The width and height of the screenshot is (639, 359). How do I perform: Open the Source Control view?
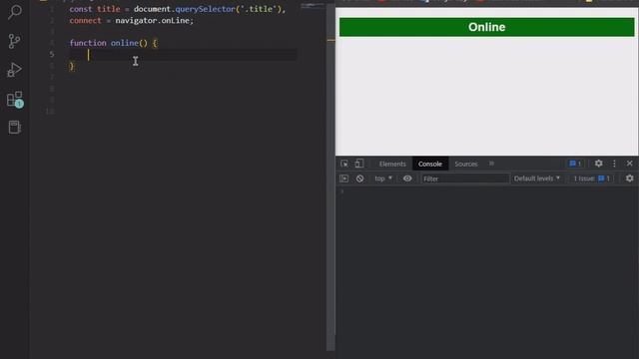pyautogui.click(x=14, y=41)
